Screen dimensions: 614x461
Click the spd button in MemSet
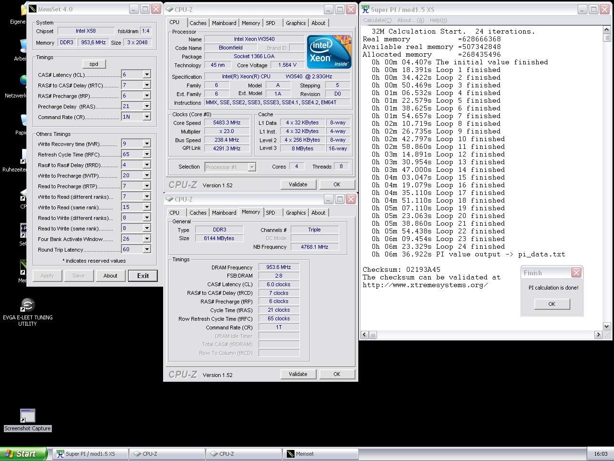(x=94, y=64)
